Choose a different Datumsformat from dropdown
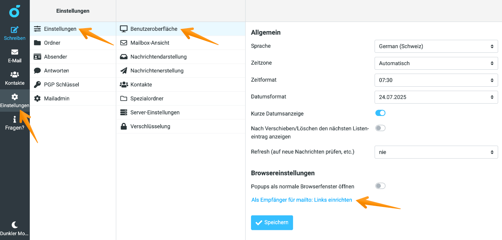Image resolution: width=502 pixels, height=240 pixels. pyautogui.click(x=436, y=97)
